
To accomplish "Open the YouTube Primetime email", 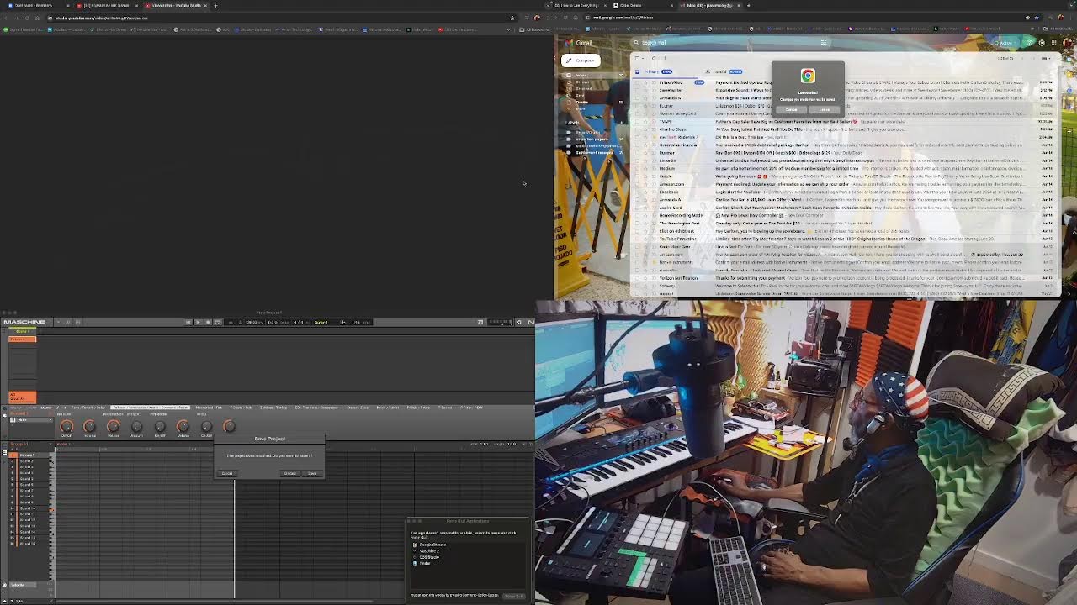I will click(x=846, y=239).
